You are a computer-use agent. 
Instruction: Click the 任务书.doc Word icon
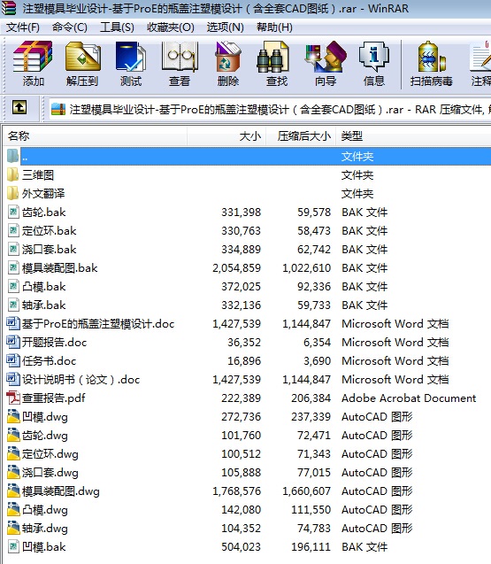coord(13,360)
